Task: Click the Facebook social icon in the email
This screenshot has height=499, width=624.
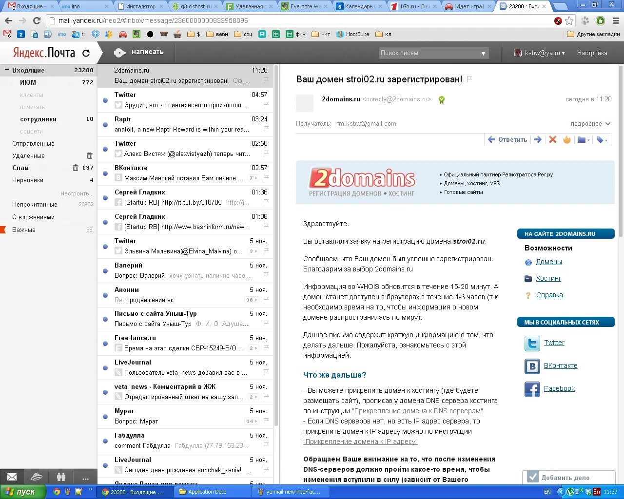Action: 532,389
